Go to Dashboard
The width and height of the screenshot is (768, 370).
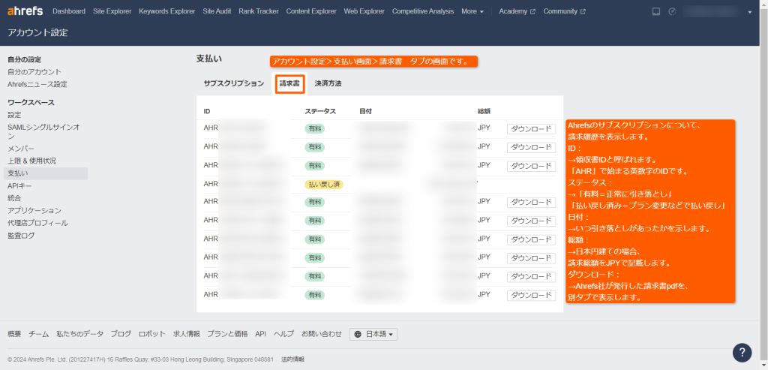pos(69,11)
